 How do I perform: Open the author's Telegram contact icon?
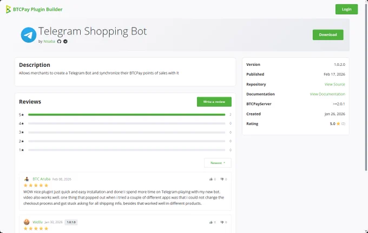coord(65,42)
